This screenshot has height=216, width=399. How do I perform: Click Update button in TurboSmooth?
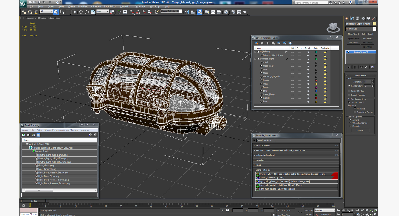(x=360, y=130)
